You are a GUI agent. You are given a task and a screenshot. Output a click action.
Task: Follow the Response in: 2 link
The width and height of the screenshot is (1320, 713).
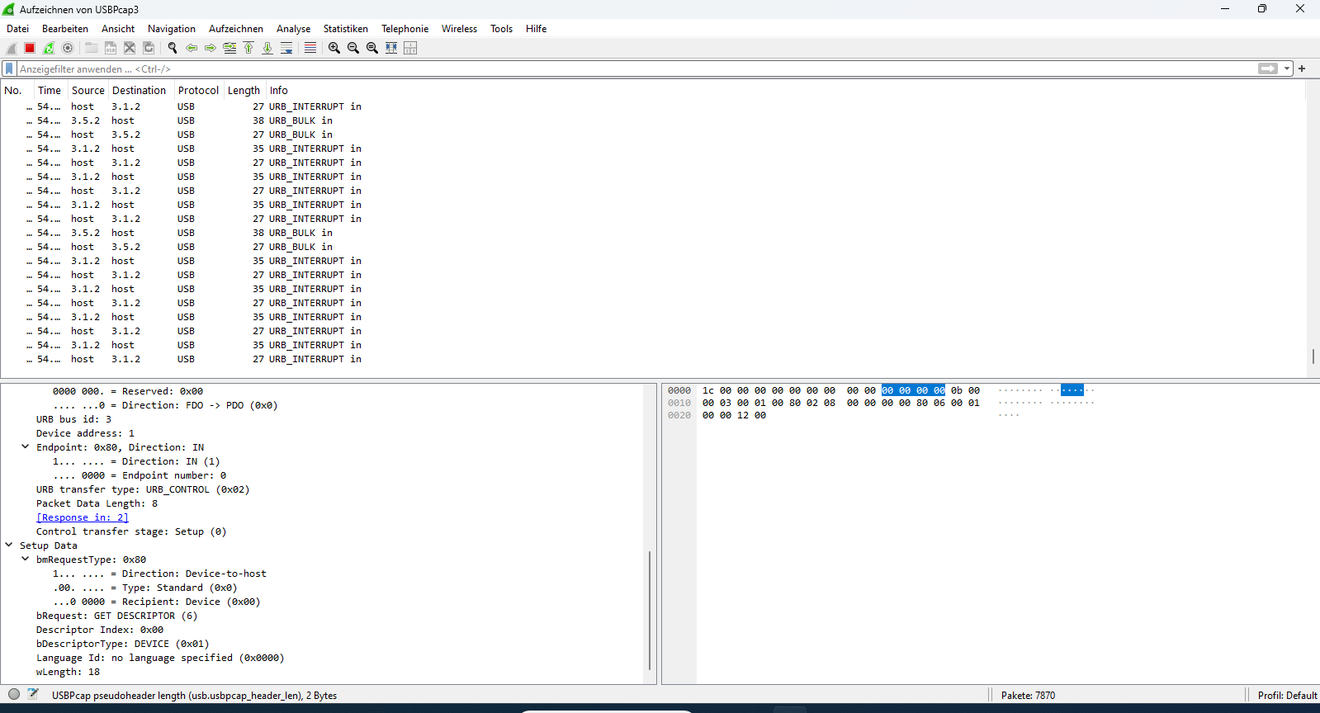click(83, 517)
